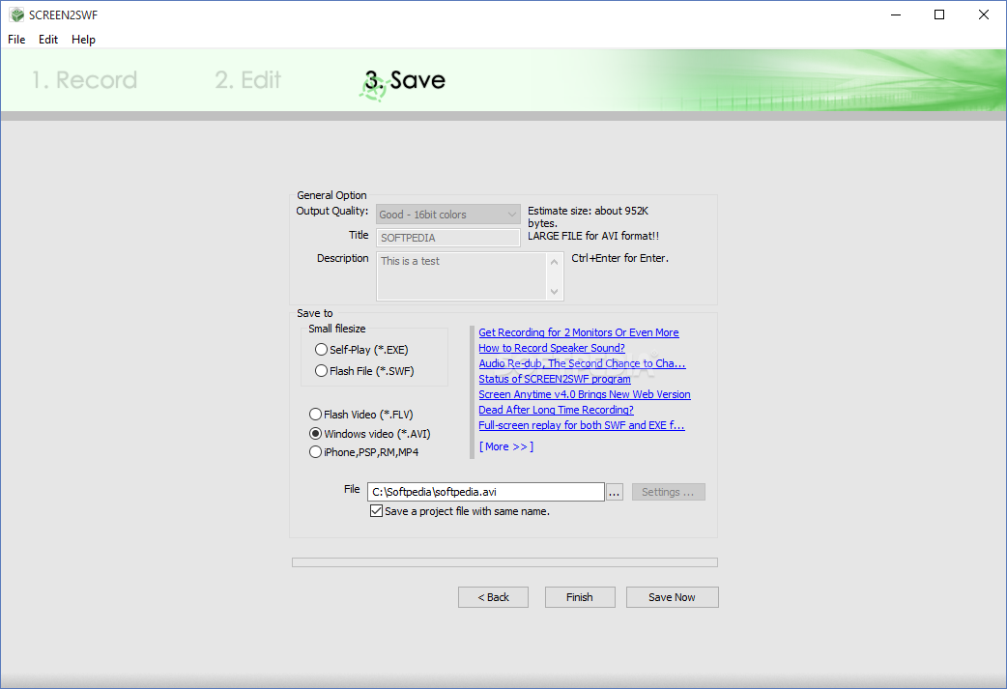The width and height of the screenshot is (1007, 689).
Task: Open link Get Recording for 2 Monitors
Action: point(579,332)
